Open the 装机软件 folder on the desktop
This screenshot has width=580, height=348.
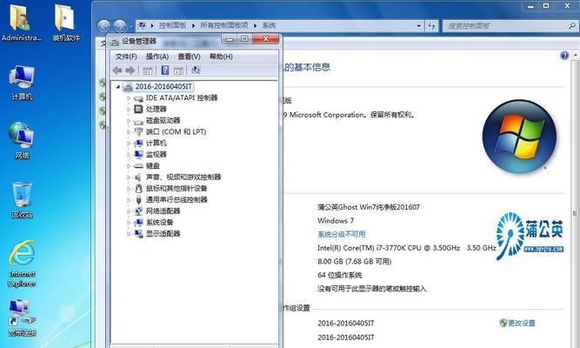66,22
